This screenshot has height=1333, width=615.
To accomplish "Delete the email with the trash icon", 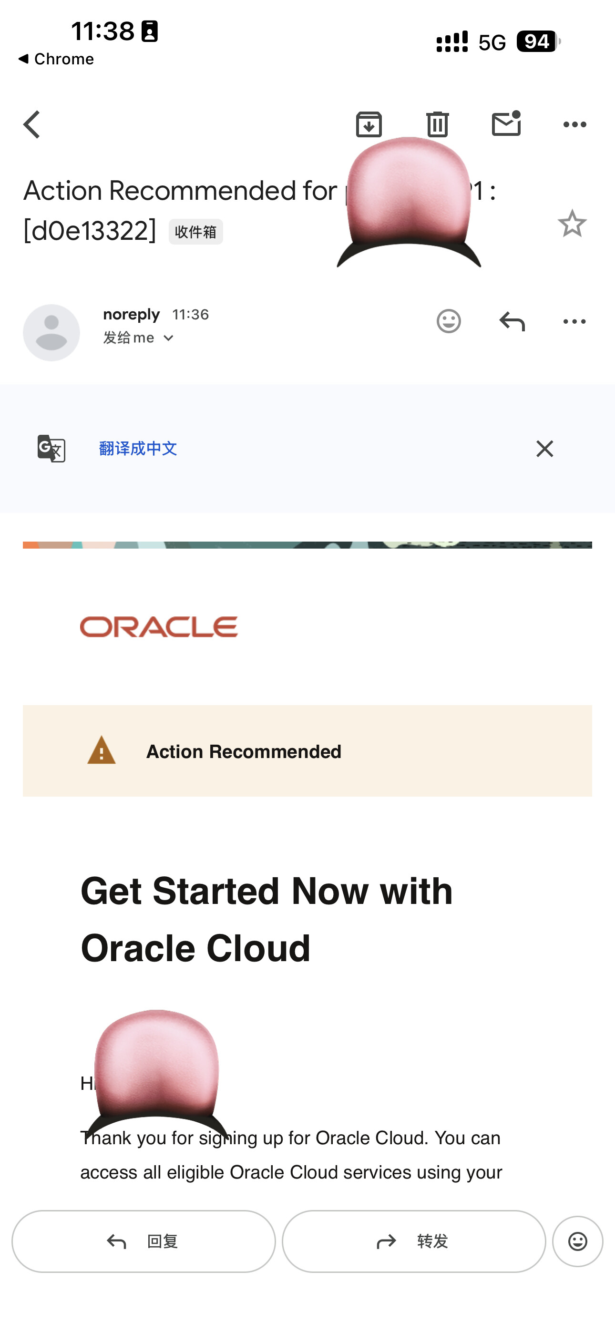I will (x=438, y=124).
